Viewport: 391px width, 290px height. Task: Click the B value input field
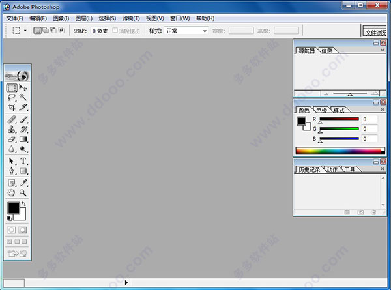click(x=369, y=139)
